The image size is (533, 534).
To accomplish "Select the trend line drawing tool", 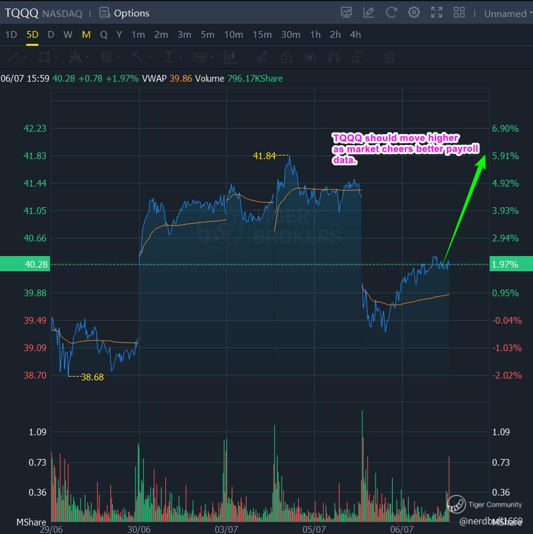I will pyautogui.click(x=13, y=57).
